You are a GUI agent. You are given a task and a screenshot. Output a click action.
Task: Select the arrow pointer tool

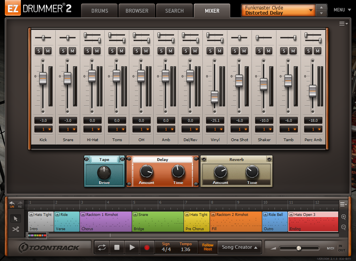pyautogui.click(x=15, y=219)
